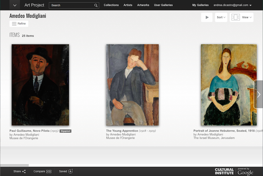Expand the andrea.dicastro@gmail.com account dropdown

232,5
